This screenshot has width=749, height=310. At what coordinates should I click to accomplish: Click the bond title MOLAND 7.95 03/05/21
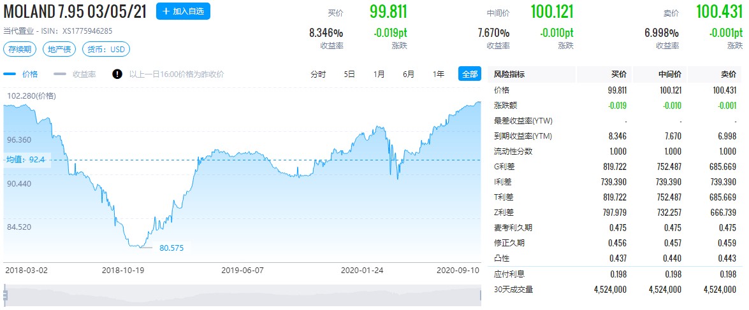[75, 11]
